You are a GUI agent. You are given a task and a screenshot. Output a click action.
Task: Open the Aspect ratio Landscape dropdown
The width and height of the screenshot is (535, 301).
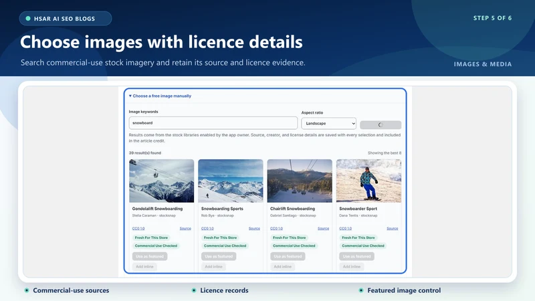329,123
